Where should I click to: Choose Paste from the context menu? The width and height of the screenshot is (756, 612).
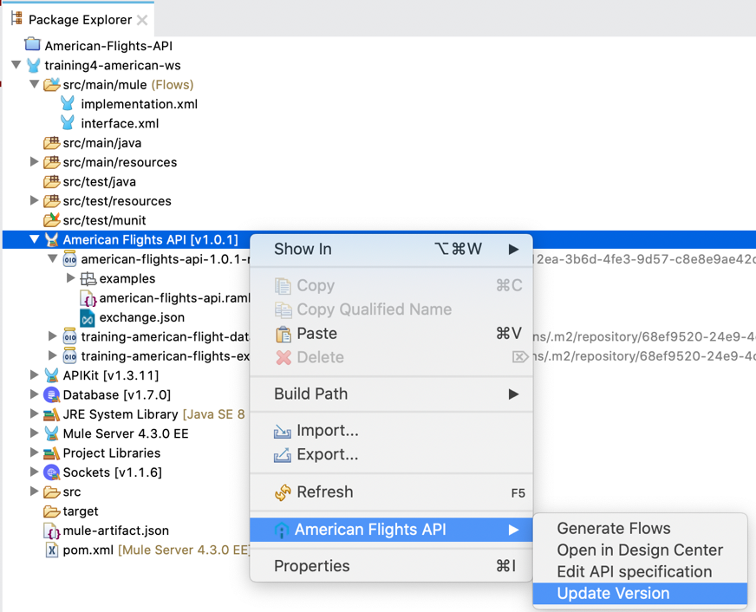tap(392, 333)
